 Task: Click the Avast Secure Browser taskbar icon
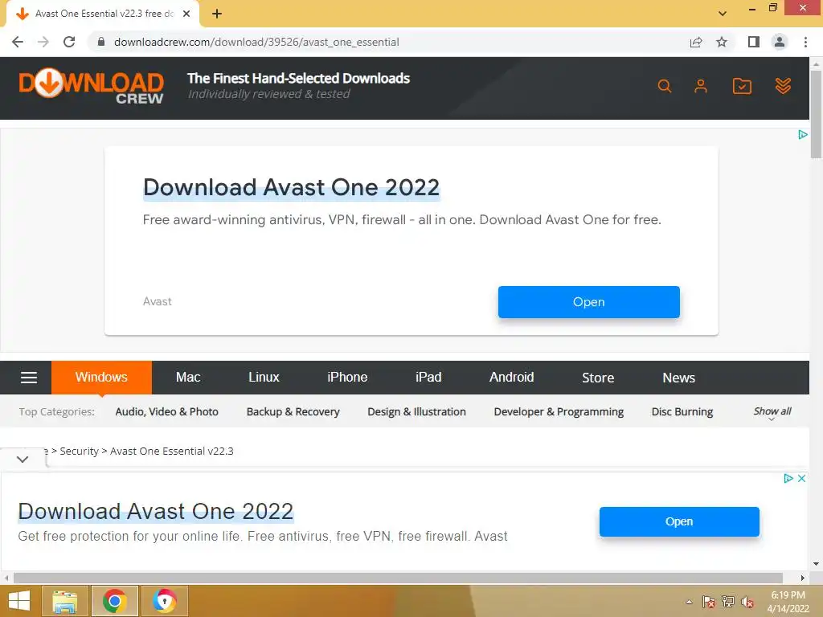(x=164, y=601)
